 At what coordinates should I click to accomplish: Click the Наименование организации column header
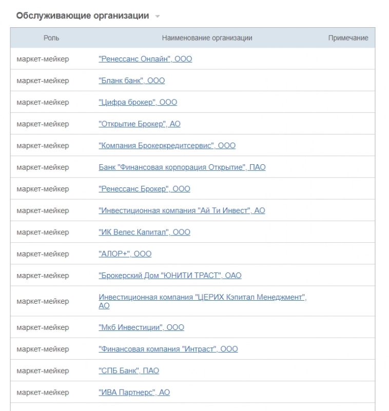tap(207, 38)
